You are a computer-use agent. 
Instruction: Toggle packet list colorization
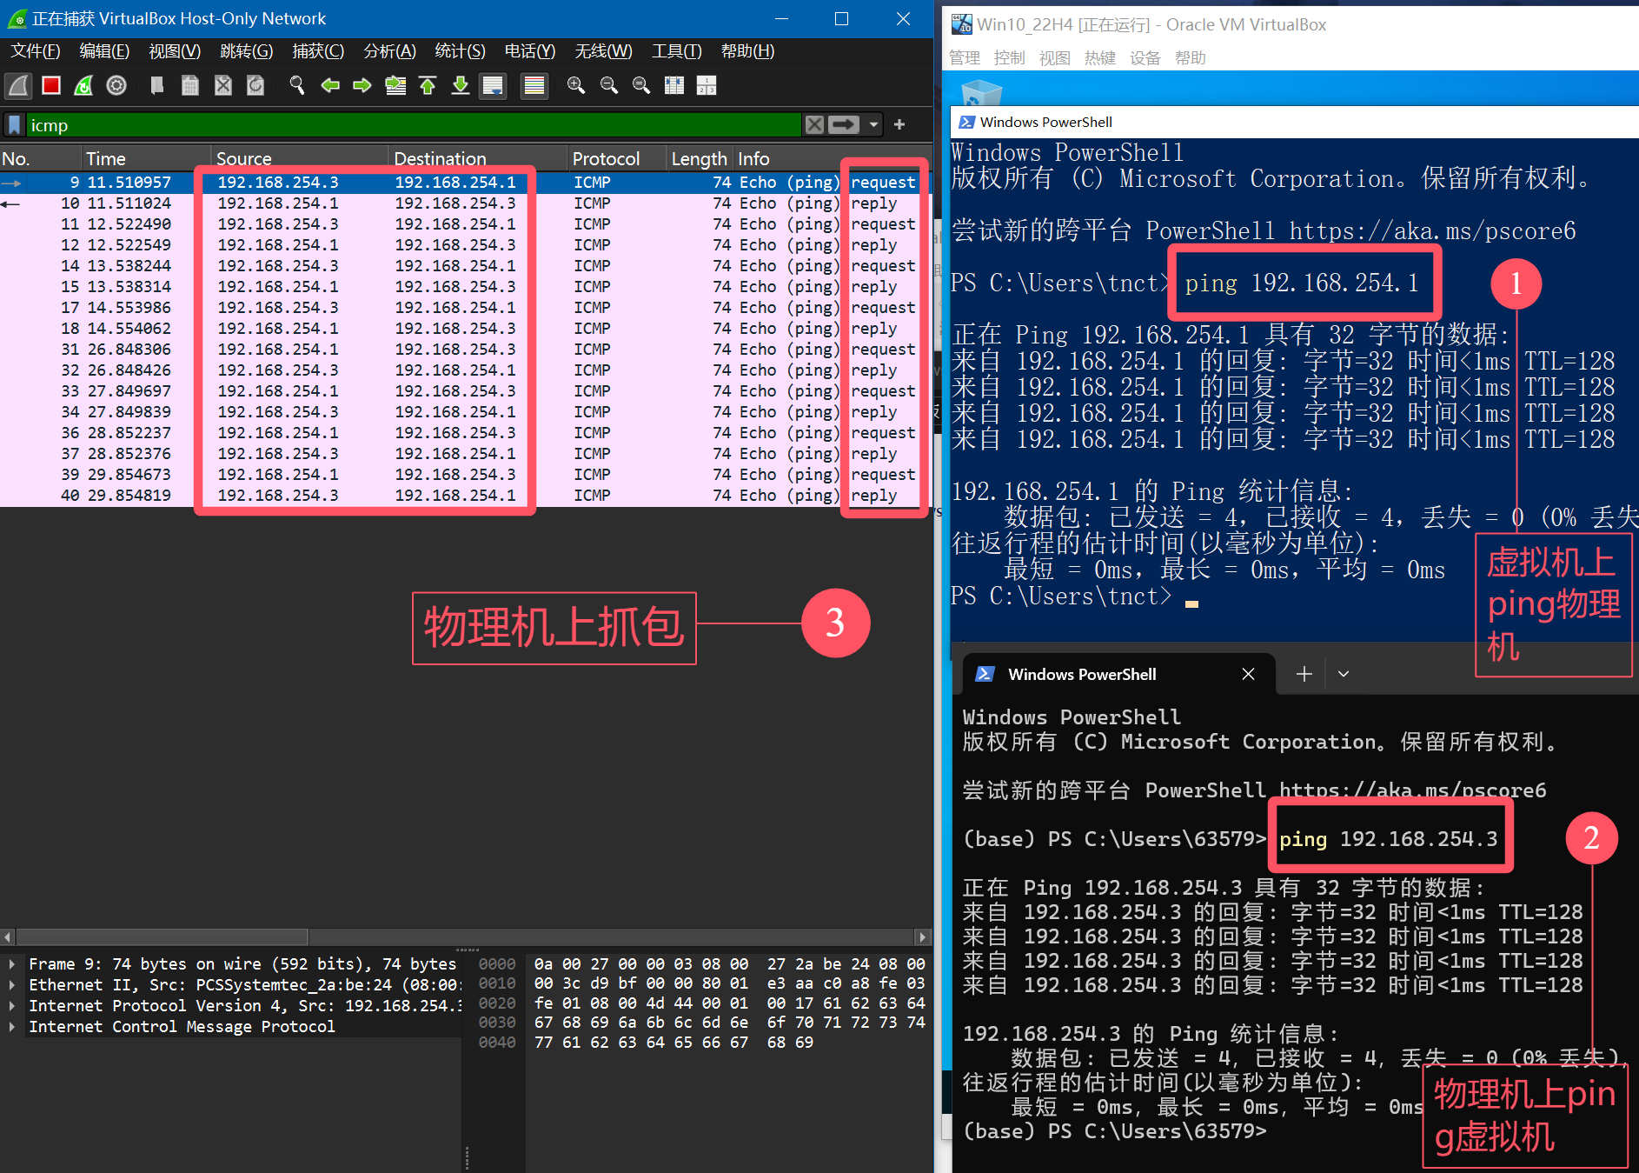click(x=534, y=85)
